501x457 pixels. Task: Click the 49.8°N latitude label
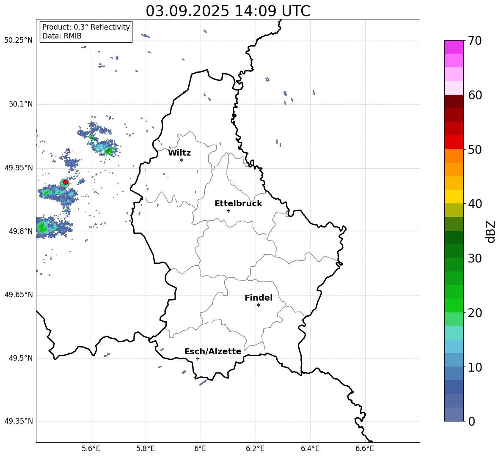[21, 231]
